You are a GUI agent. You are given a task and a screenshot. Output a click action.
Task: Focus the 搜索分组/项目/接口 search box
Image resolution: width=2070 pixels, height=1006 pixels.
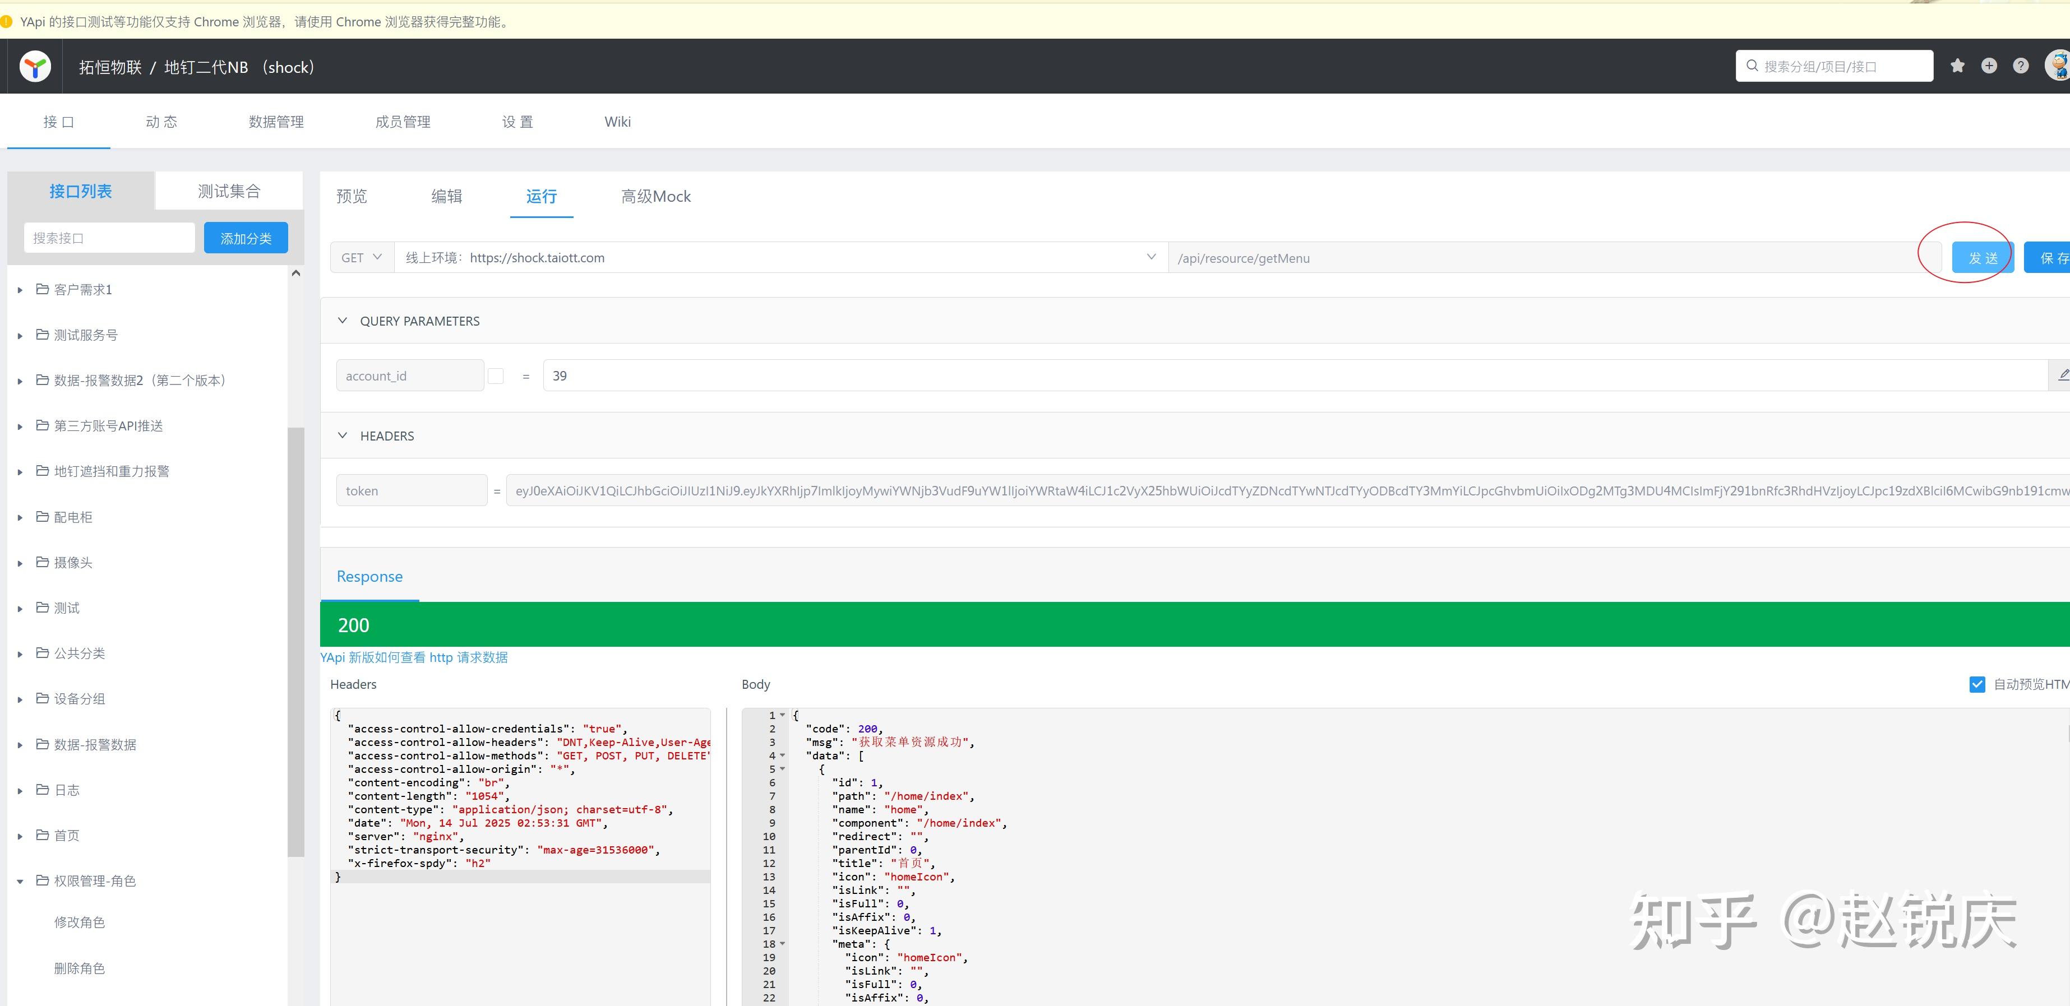[x=1835, y=66]
